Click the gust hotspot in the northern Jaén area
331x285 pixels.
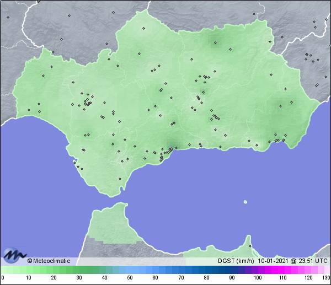pos(214,42)
